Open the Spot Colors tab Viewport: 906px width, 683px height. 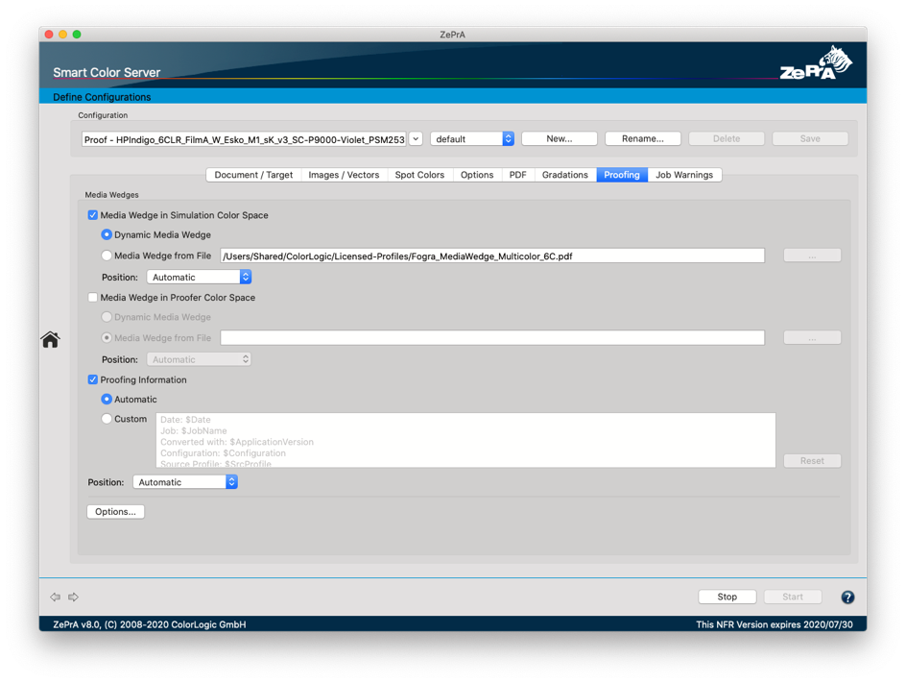(419, 175)
